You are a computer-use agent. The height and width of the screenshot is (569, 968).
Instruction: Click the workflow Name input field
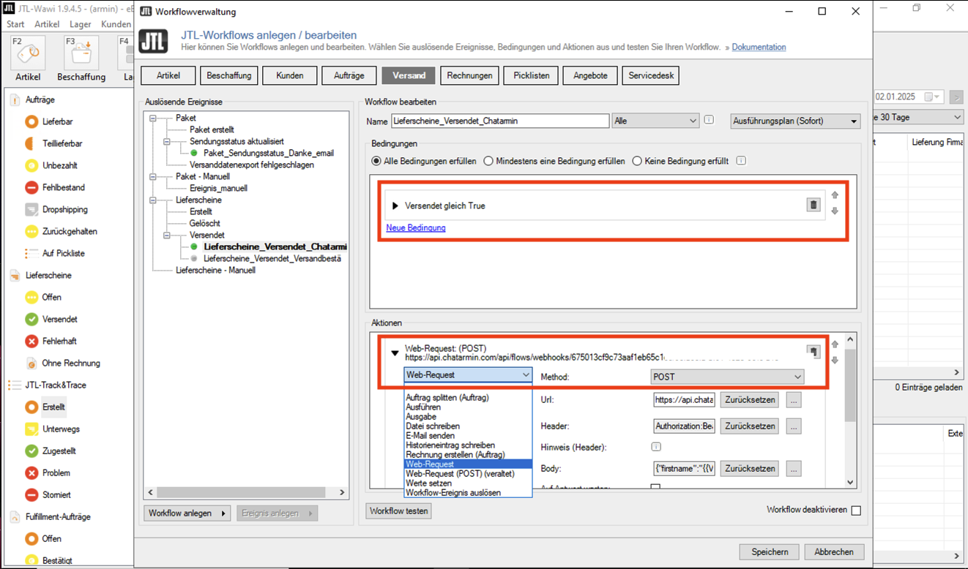pyautogui.click(x=499, y=121)
